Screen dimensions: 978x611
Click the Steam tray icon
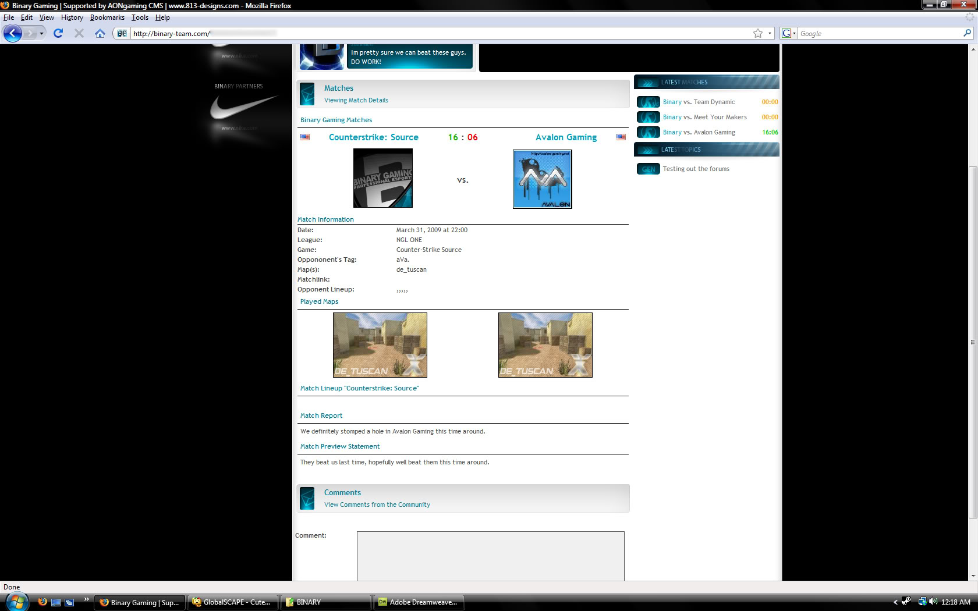tap(906, 602)
